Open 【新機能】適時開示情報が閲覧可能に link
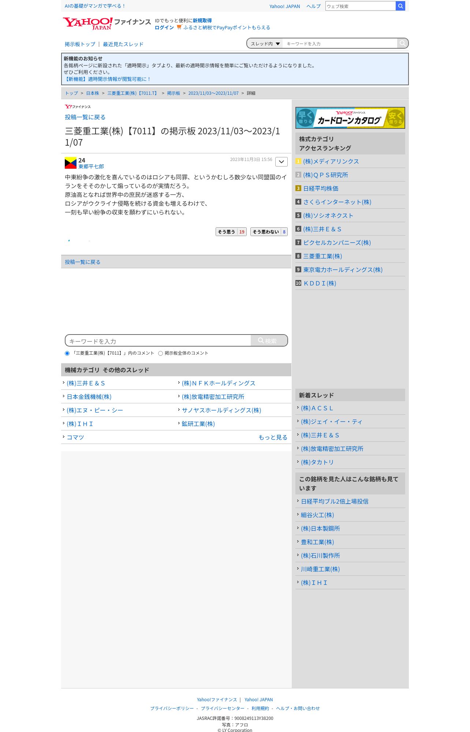 (107, 79)
